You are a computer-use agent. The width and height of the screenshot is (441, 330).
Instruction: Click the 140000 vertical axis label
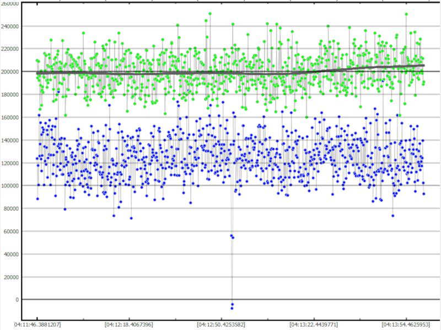[9, 140]
